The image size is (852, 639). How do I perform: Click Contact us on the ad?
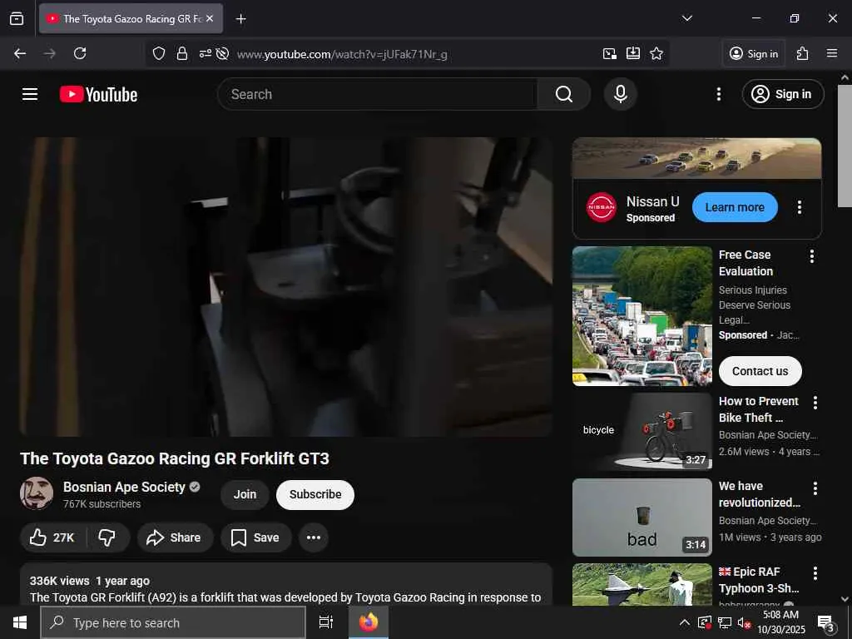click(x=760, y=371)
